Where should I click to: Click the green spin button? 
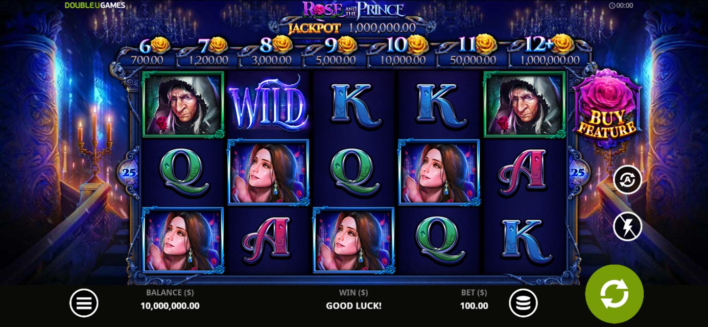[x=614, y=294]
